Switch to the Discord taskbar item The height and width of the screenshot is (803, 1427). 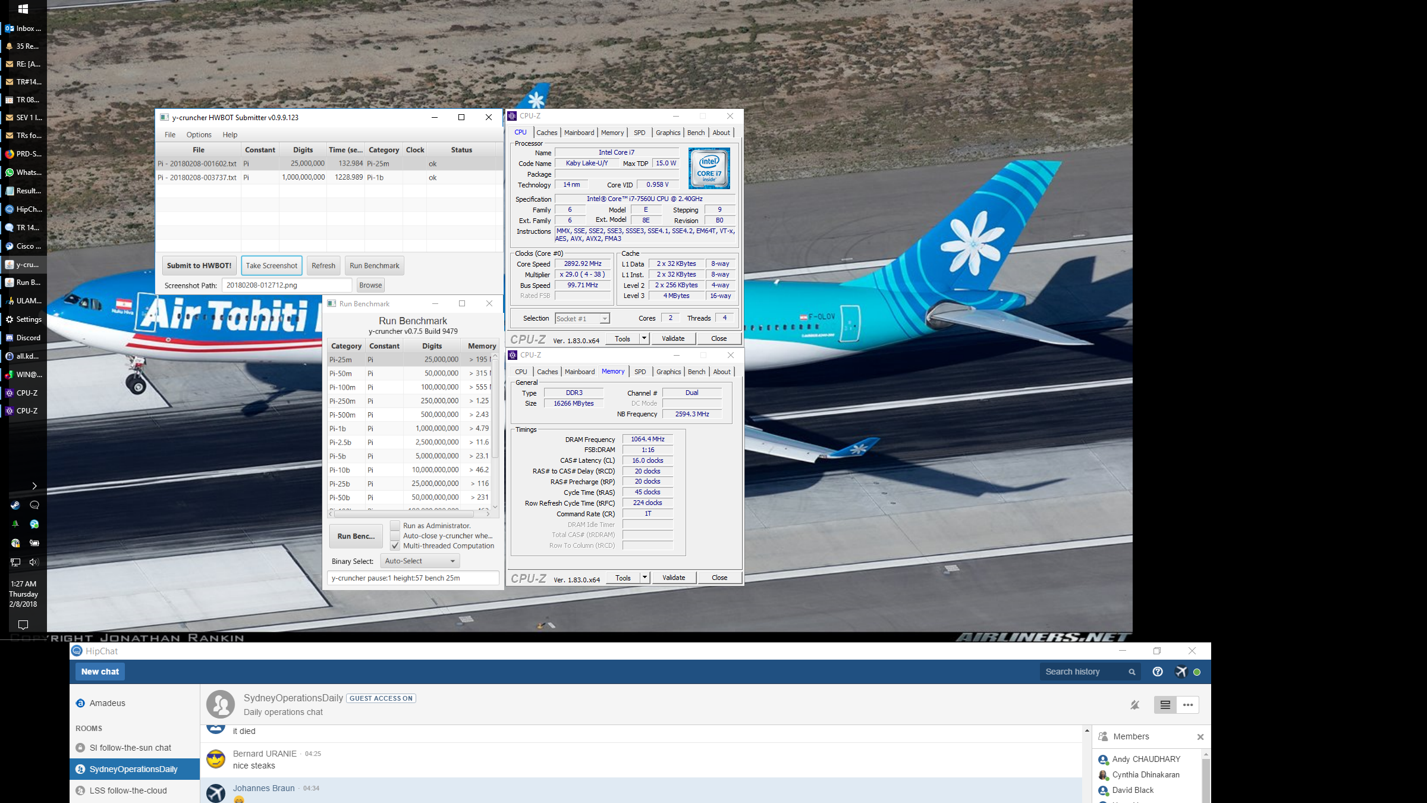(x=23, y=338)
